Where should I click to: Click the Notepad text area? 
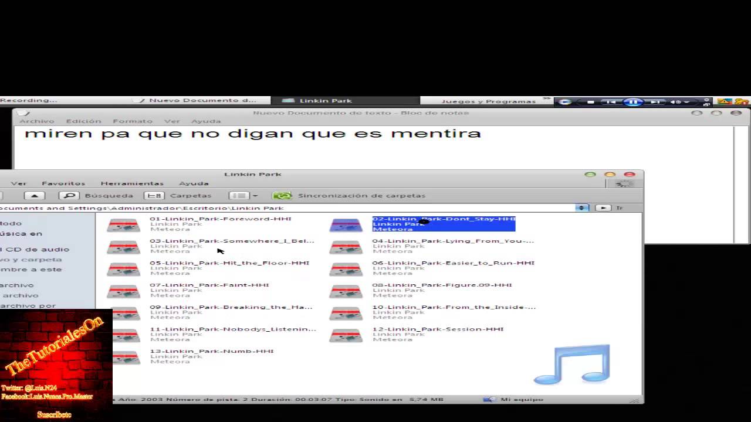[374, 148]
